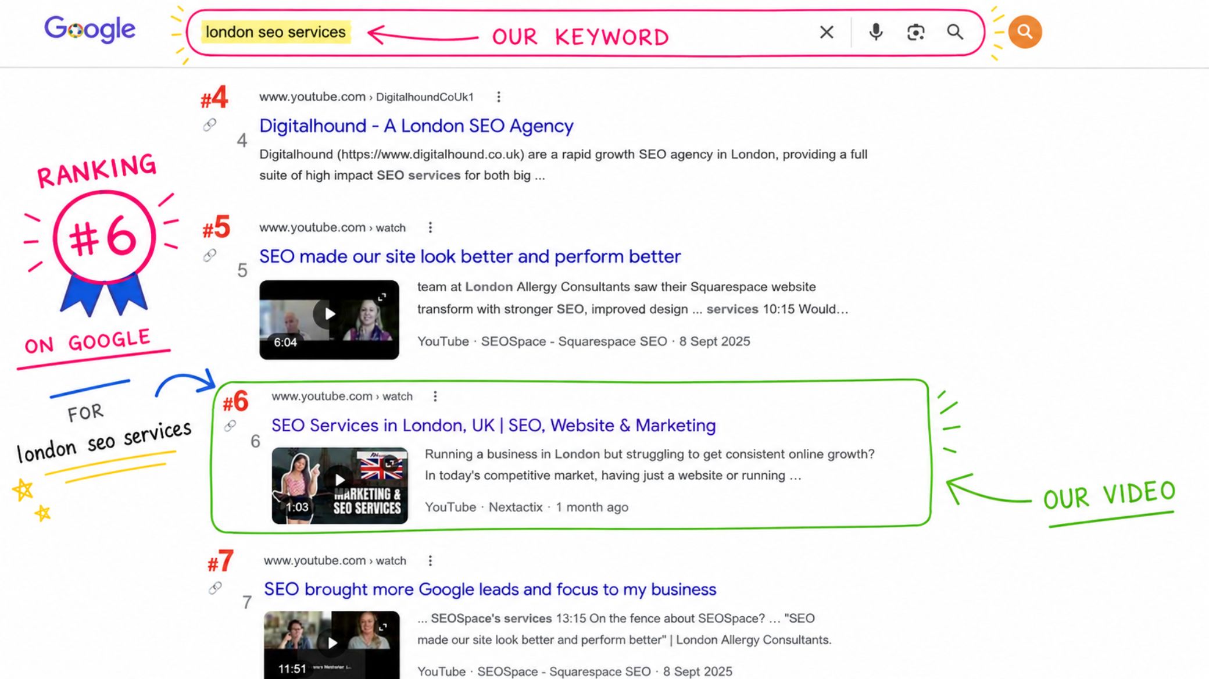The width and height of the screenshot is (1209, 679).
Task: Click snippet starting Running a business in London
Action: point(650,464)
